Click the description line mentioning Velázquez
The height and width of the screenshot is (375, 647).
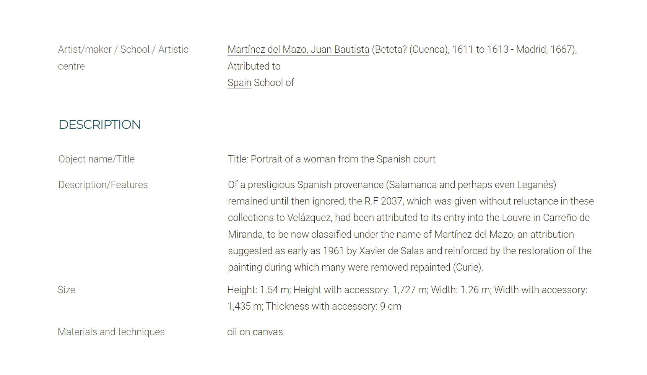(x=409, y=218)
